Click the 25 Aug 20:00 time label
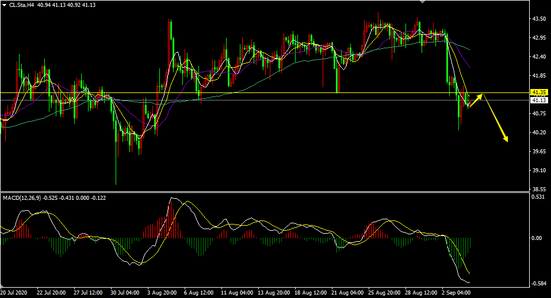 click(x=384, y=292)
